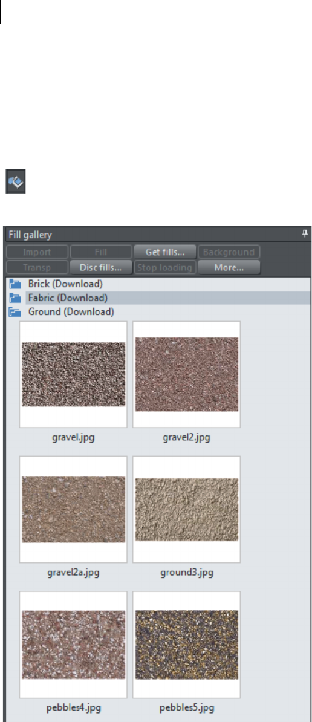
Task: Click the Get fills... button
Action: pyautogui.click(x=165, y=252)
